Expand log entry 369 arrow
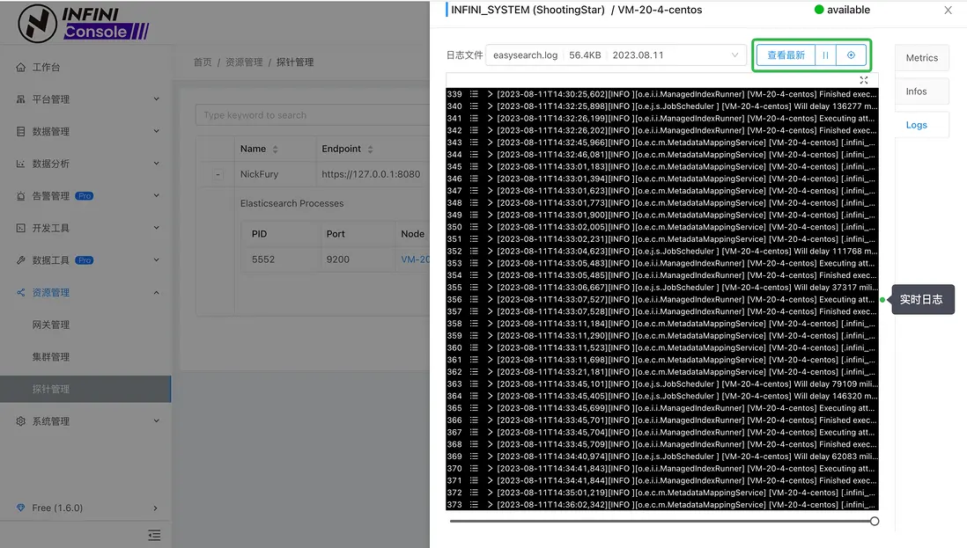Image resolution: width=967 pixels, height=548 pixels. pos(490,457)
